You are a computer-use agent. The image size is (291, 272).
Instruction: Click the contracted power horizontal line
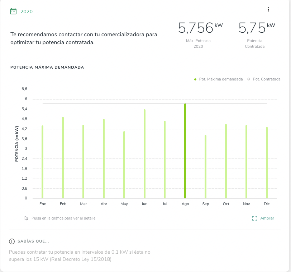pos(155,103)
